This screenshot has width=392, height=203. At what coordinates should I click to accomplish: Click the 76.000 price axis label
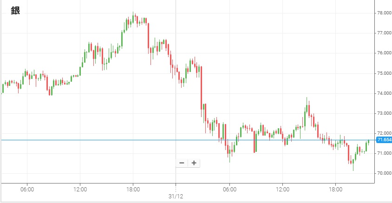(384, 53)
